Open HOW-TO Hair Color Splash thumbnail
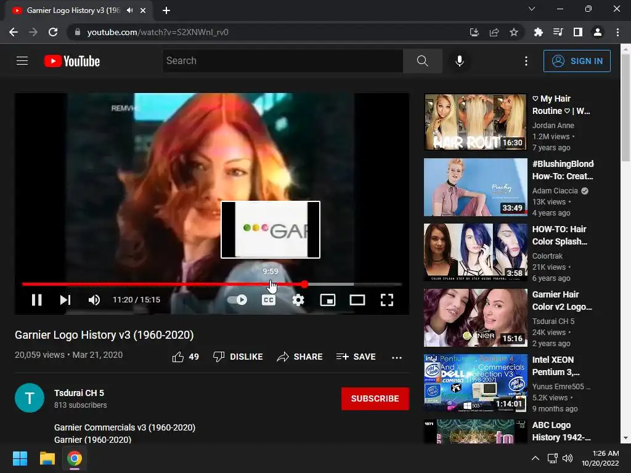 point(475,252)
